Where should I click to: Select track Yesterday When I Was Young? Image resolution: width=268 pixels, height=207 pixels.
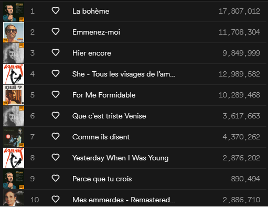121,158
